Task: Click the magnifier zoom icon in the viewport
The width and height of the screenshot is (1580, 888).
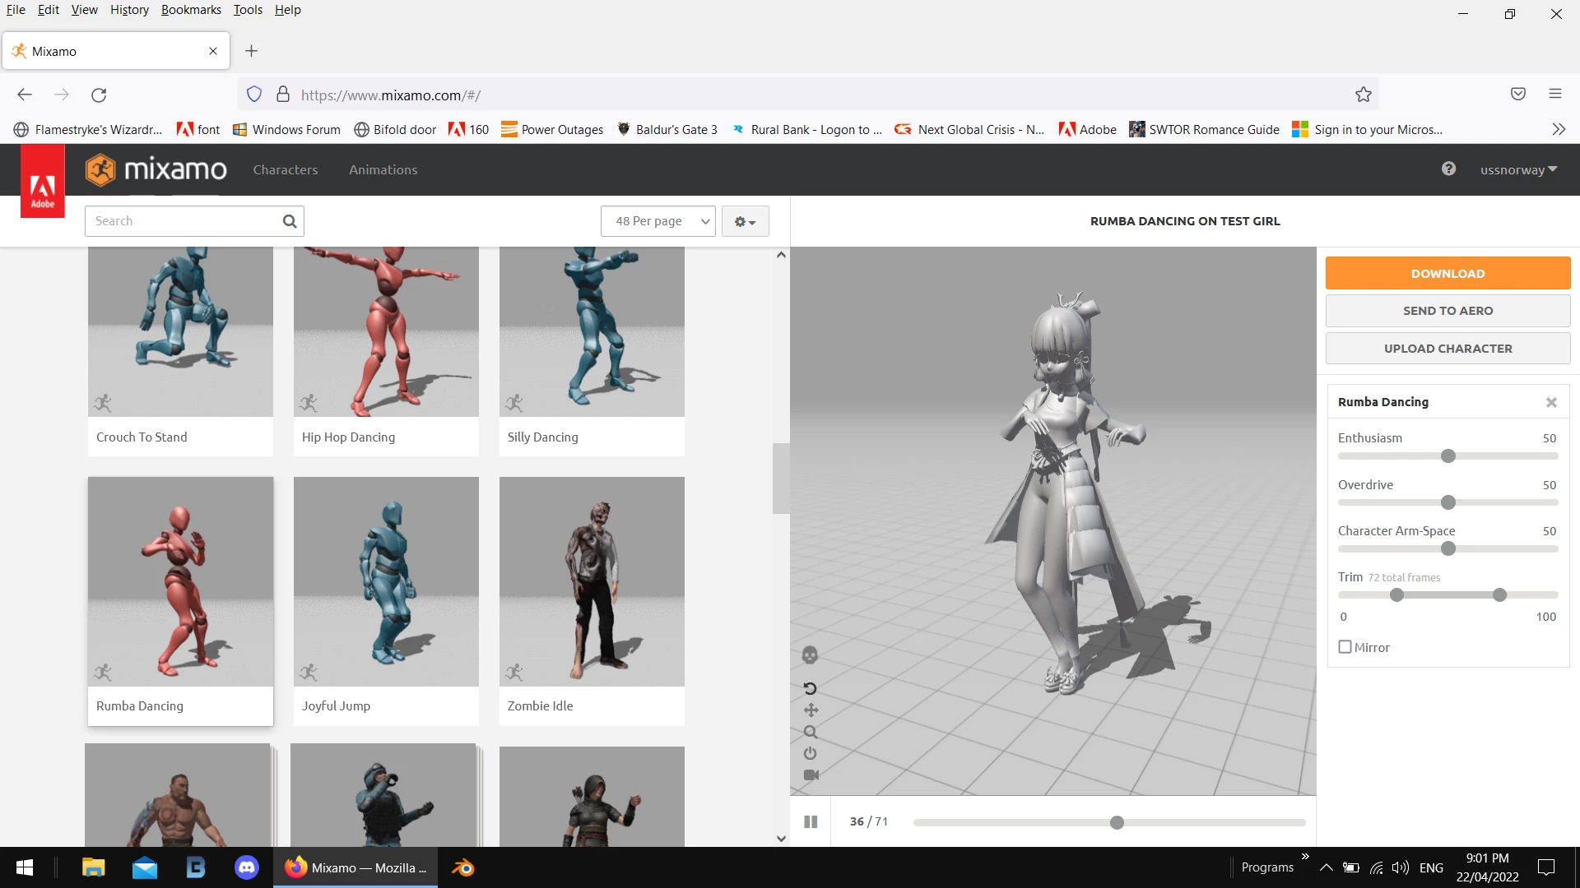Action: [811, 732]
